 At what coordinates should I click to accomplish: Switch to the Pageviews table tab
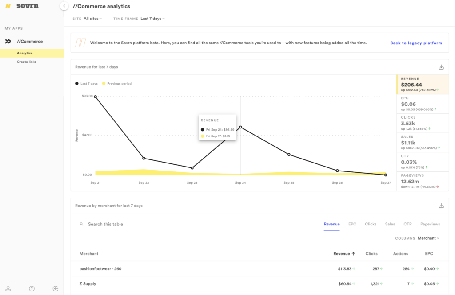(x=430, y=224)
